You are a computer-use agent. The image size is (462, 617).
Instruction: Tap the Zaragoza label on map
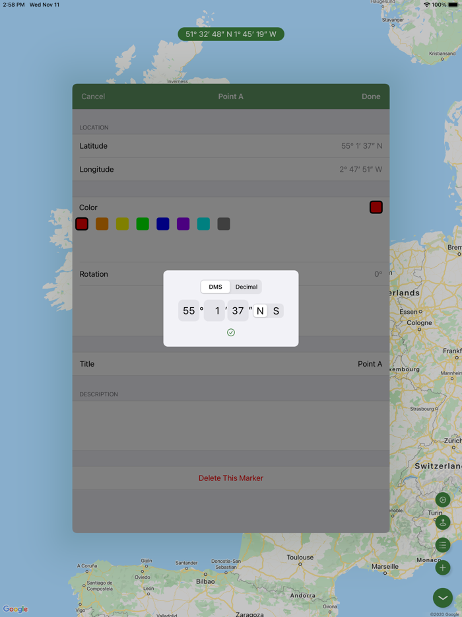[249, 614]
